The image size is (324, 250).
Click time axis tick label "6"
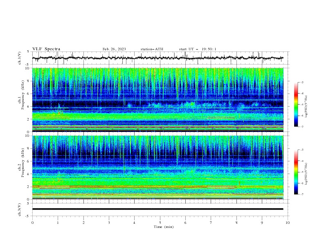pyautogui.click(x=185, y=223)
